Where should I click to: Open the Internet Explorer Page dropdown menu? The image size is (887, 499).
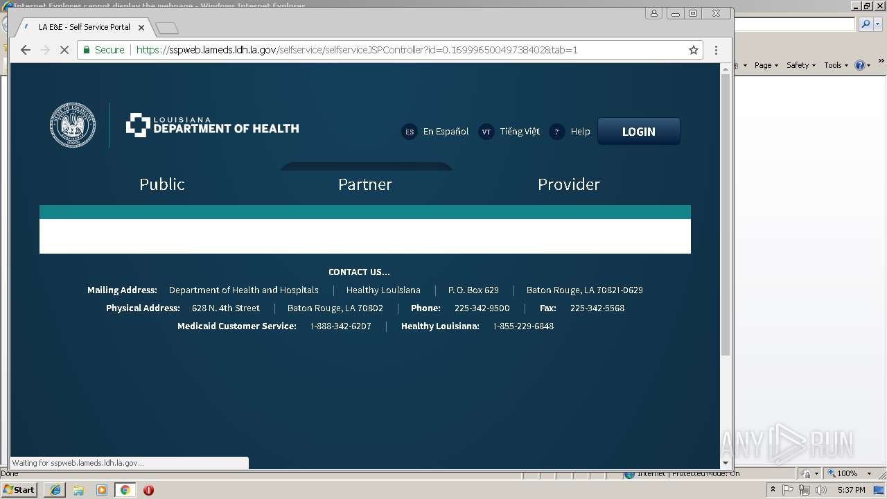pyautogui.click(x=766, y=65)
